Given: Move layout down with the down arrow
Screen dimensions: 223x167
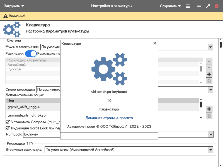Looking at the screenshot, I should pyautogui.click(x=209, y=68).
